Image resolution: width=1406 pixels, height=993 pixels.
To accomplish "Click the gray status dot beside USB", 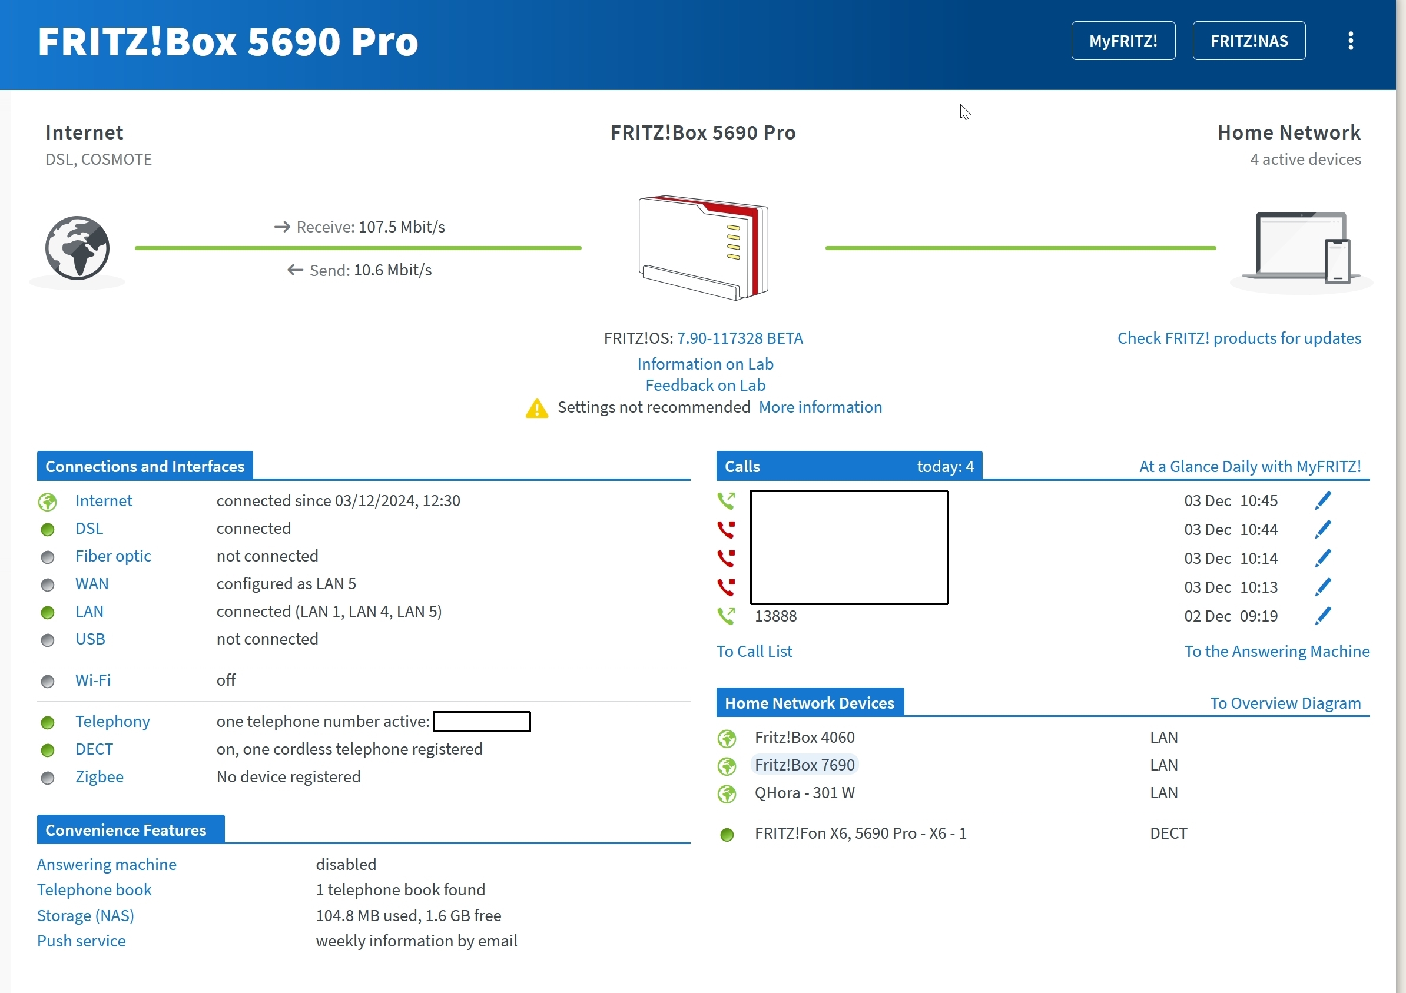I will [x=47, y=640].
